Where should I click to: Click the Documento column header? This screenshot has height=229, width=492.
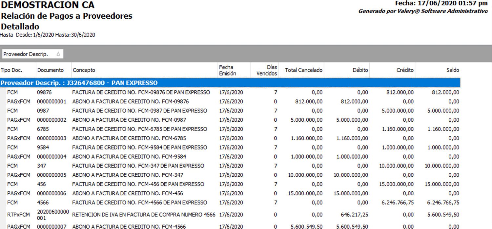coord(51,70)
